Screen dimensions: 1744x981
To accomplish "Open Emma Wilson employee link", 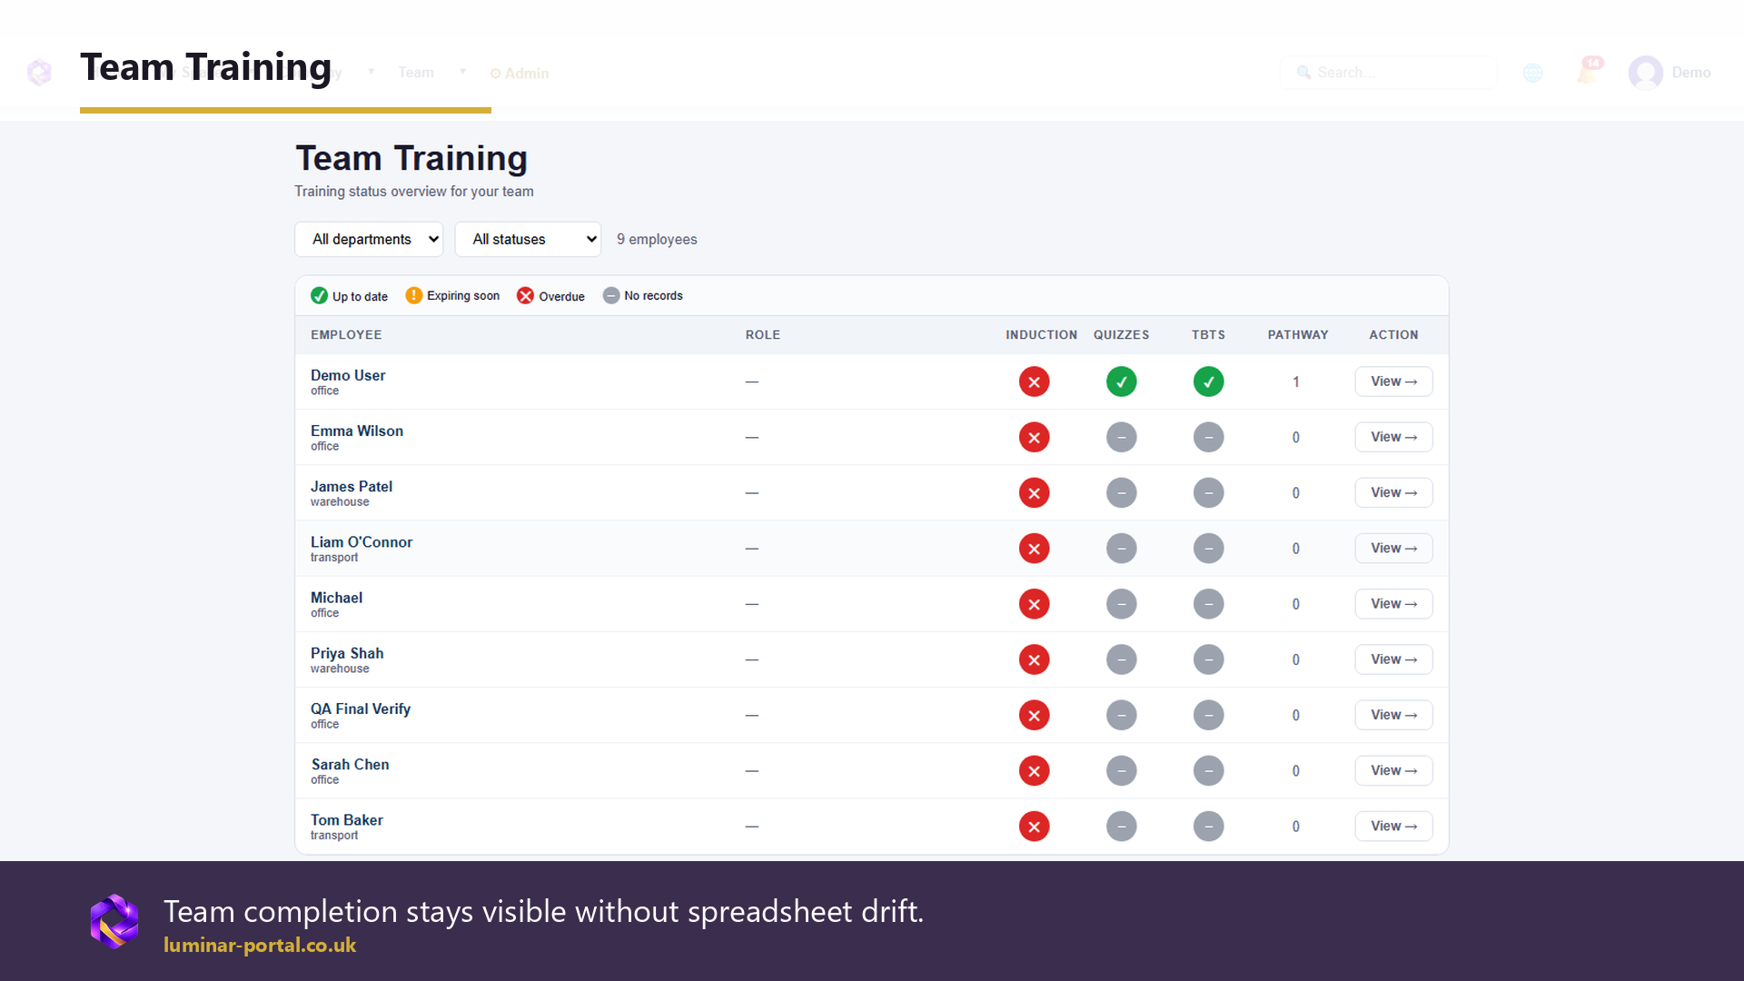I will pos(357,431).
